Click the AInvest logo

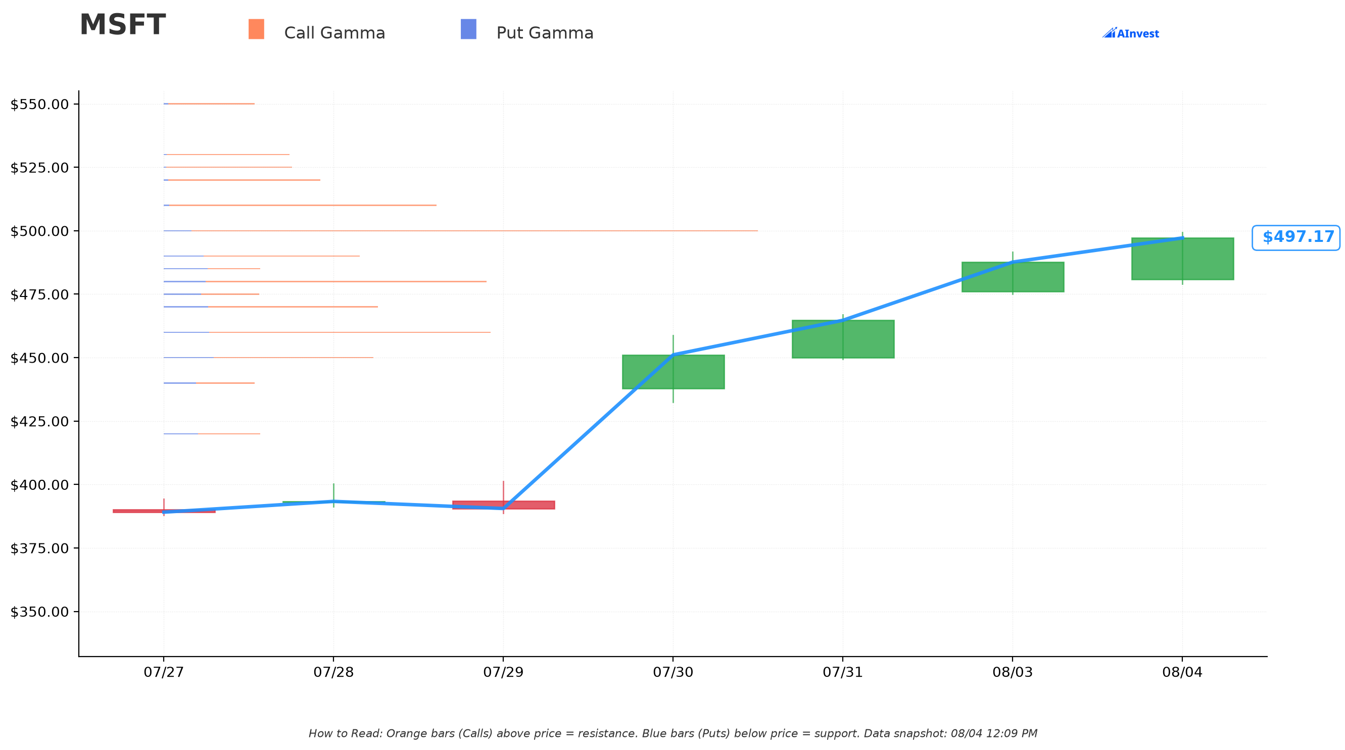pos(1130,33)
